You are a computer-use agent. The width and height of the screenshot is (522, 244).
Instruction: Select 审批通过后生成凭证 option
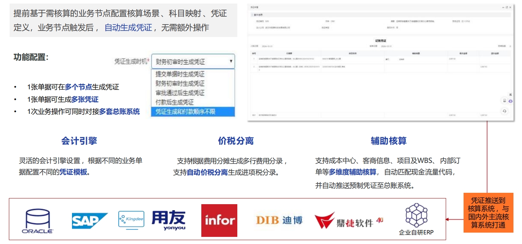tap(193, 93)
